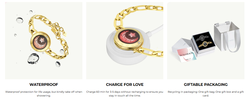249x101 pixels.
Task: Click the gold bracelet clasp extender chain
Action: click(x=59, y=29)
